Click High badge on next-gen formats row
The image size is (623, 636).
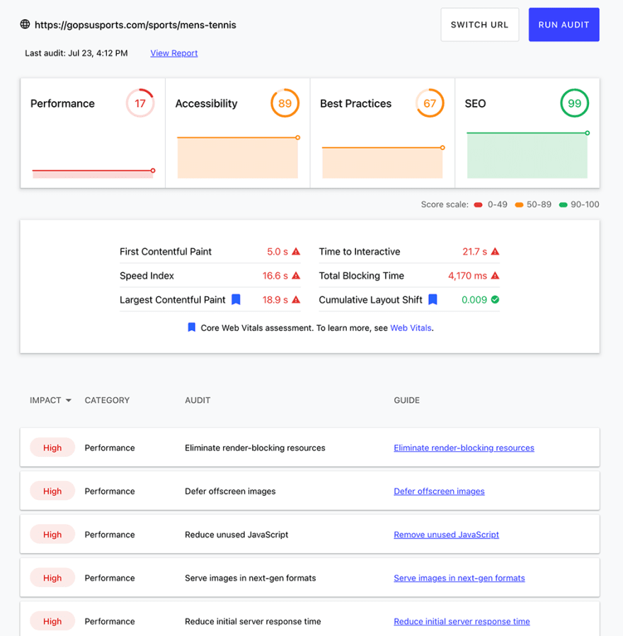[52, 577]
